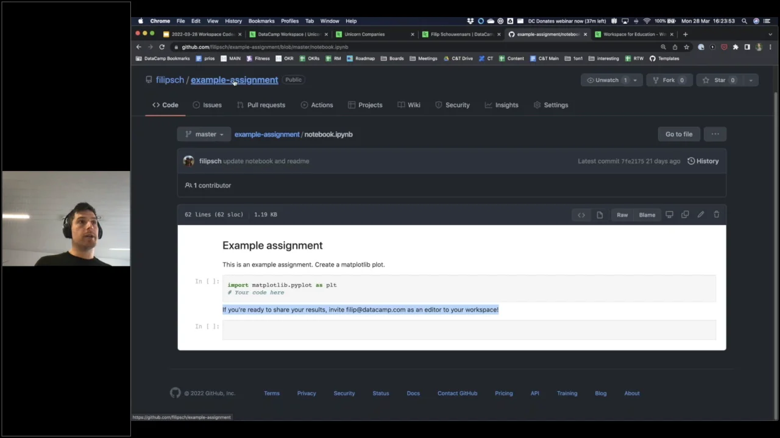Open the example-assignment repository link

click(234, 80)
